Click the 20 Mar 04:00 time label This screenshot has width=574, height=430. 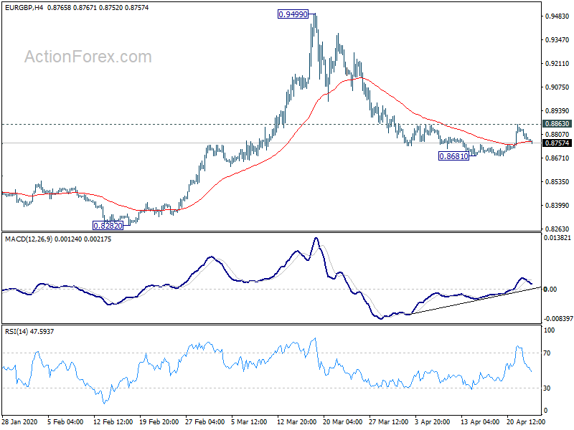[343, 421]
